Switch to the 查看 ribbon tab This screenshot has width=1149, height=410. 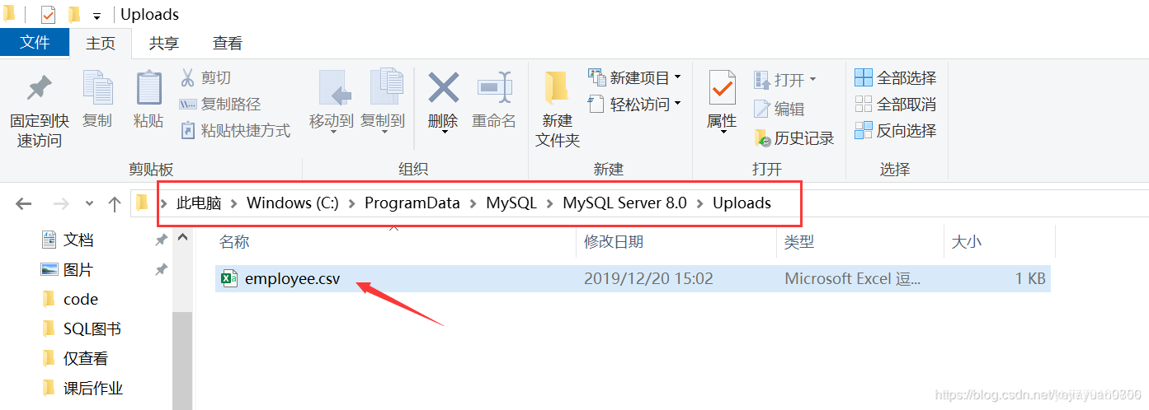pyautogui.click(x=227, y=44)
